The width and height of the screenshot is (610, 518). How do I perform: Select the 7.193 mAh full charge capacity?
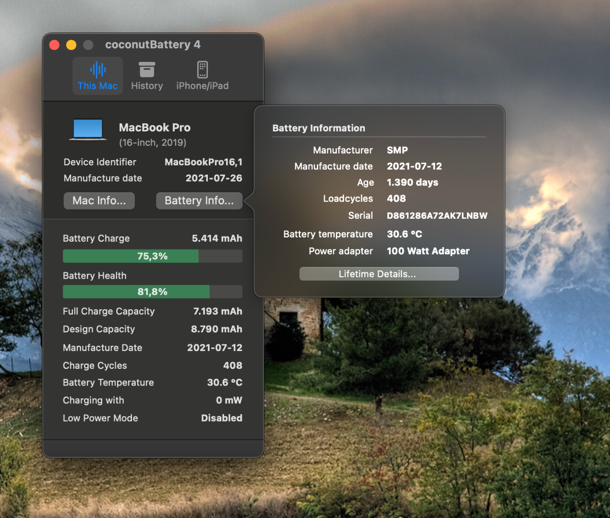click(x=218, y=311)
